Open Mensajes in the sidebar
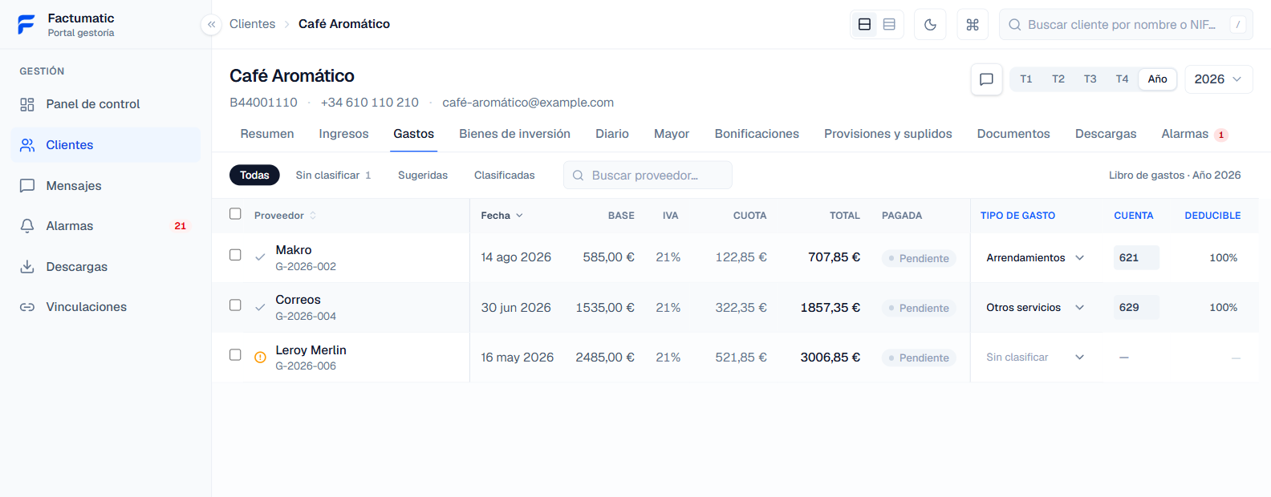The height and width of the screenshot is (497, 1271). 106,186
